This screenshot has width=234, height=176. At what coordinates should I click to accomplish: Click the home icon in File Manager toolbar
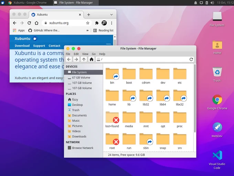tap(91, 59)
